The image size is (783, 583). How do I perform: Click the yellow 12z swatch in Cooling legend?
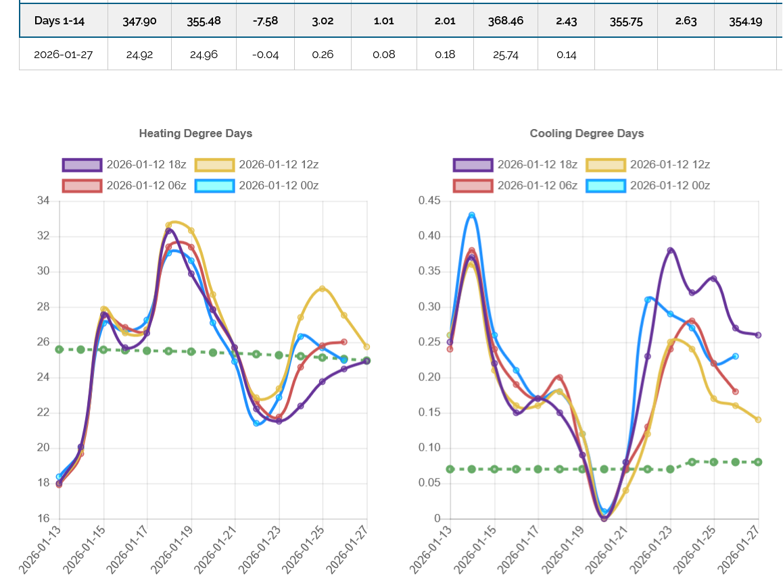tap(605, 164)
